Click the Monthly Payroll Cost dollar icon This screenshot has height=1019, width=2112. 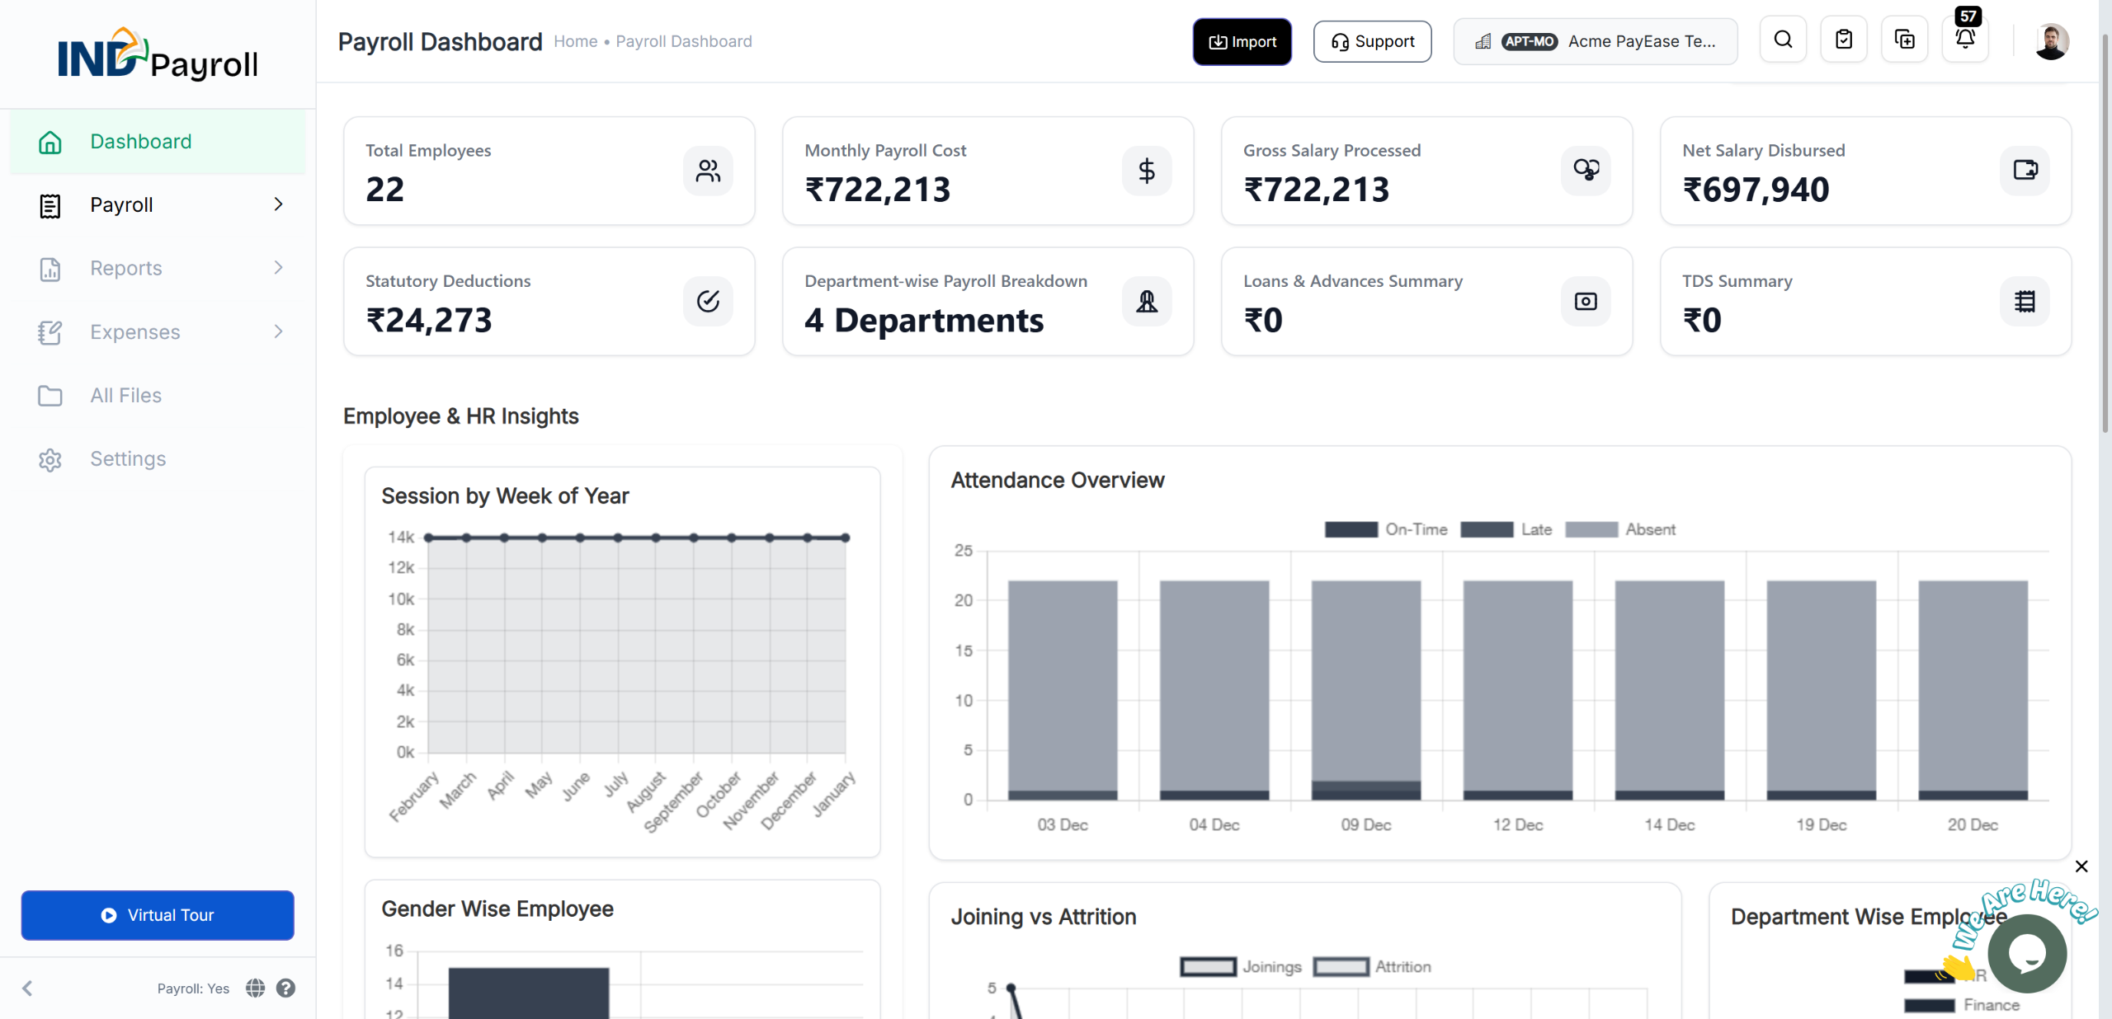1147,171
